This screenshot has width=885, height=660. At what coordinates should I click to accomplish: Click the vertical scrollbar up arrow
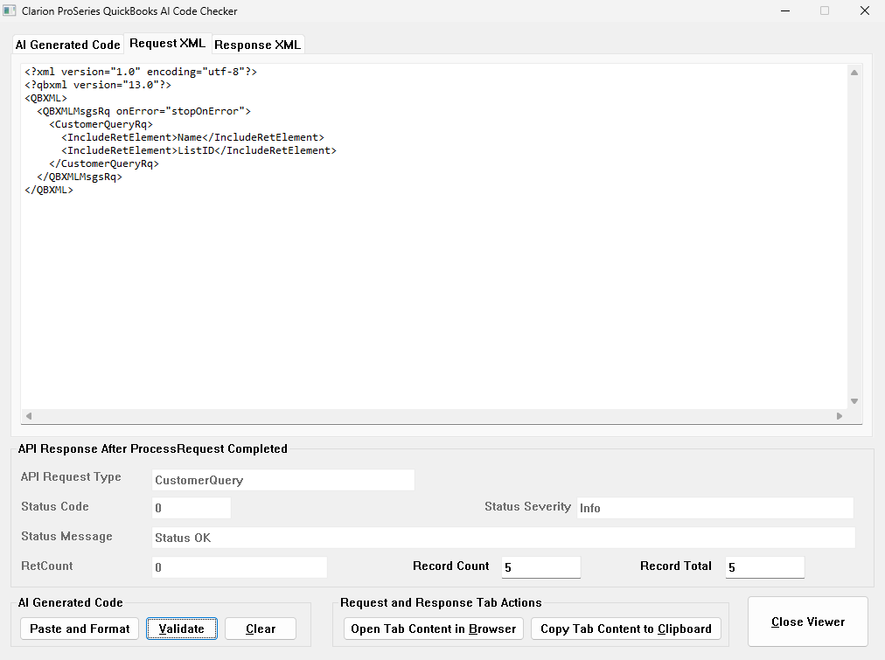click(x=854, y=73)
